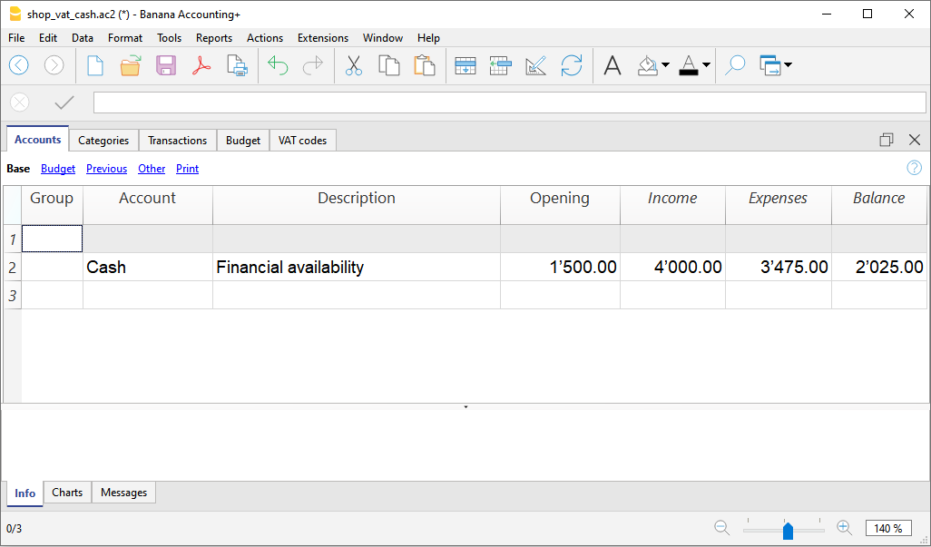This screenshot has height=547, width=931.
Task: Open the Reports menu
Action: [214, 38]
